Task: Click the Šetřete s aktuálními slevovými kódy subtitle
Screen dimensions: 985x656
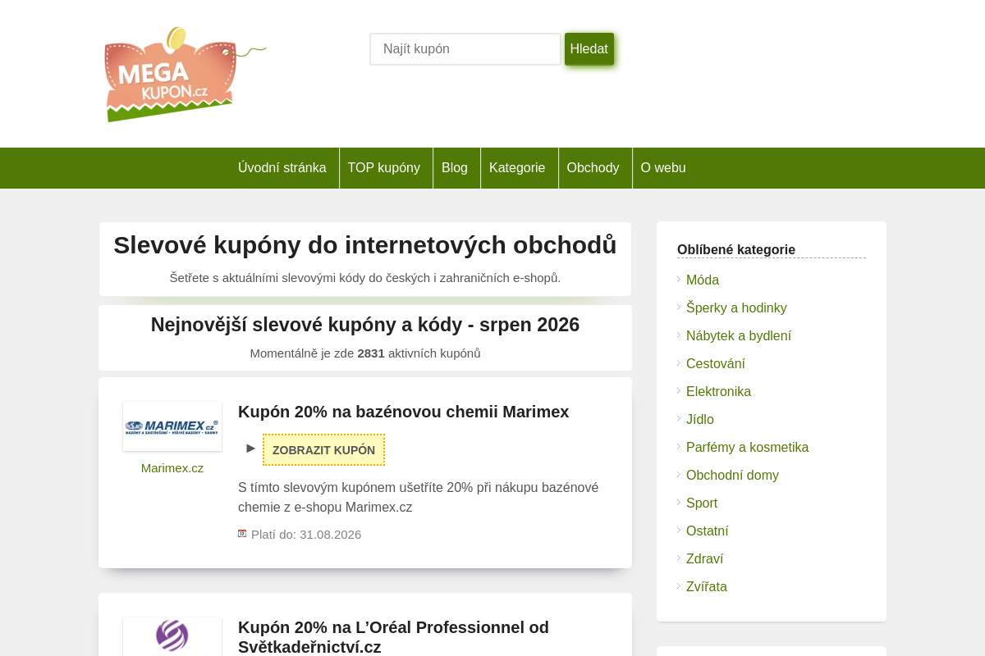Action: click(x=365, y=278)
